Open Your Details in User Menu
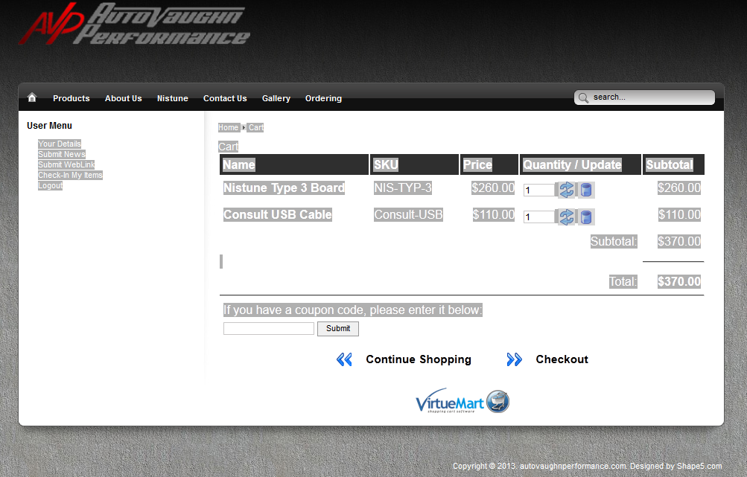Viewport: 747px width, 477px height. pyautogui.click(x=60, y=144)
